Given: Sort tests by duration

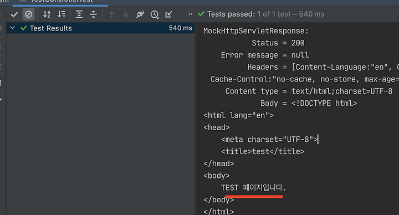Looking at the screenshot, I should (61, 14).
